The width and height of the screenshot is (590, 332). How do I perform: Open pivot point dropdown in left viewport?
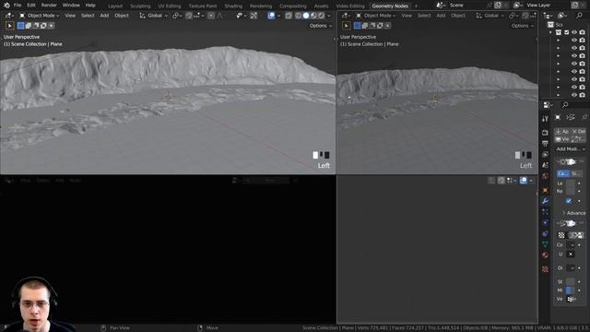(177, 16)
